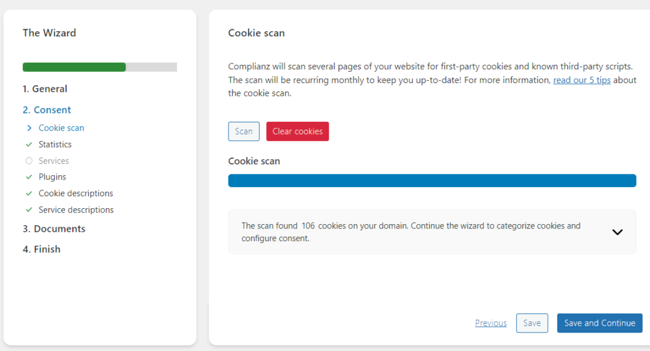Click the checkmark icon next to Plugins

29,177
